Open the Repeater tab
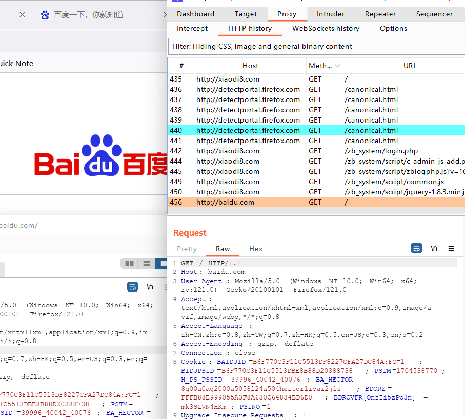This screenshot has width=465, height=419. 380,14
